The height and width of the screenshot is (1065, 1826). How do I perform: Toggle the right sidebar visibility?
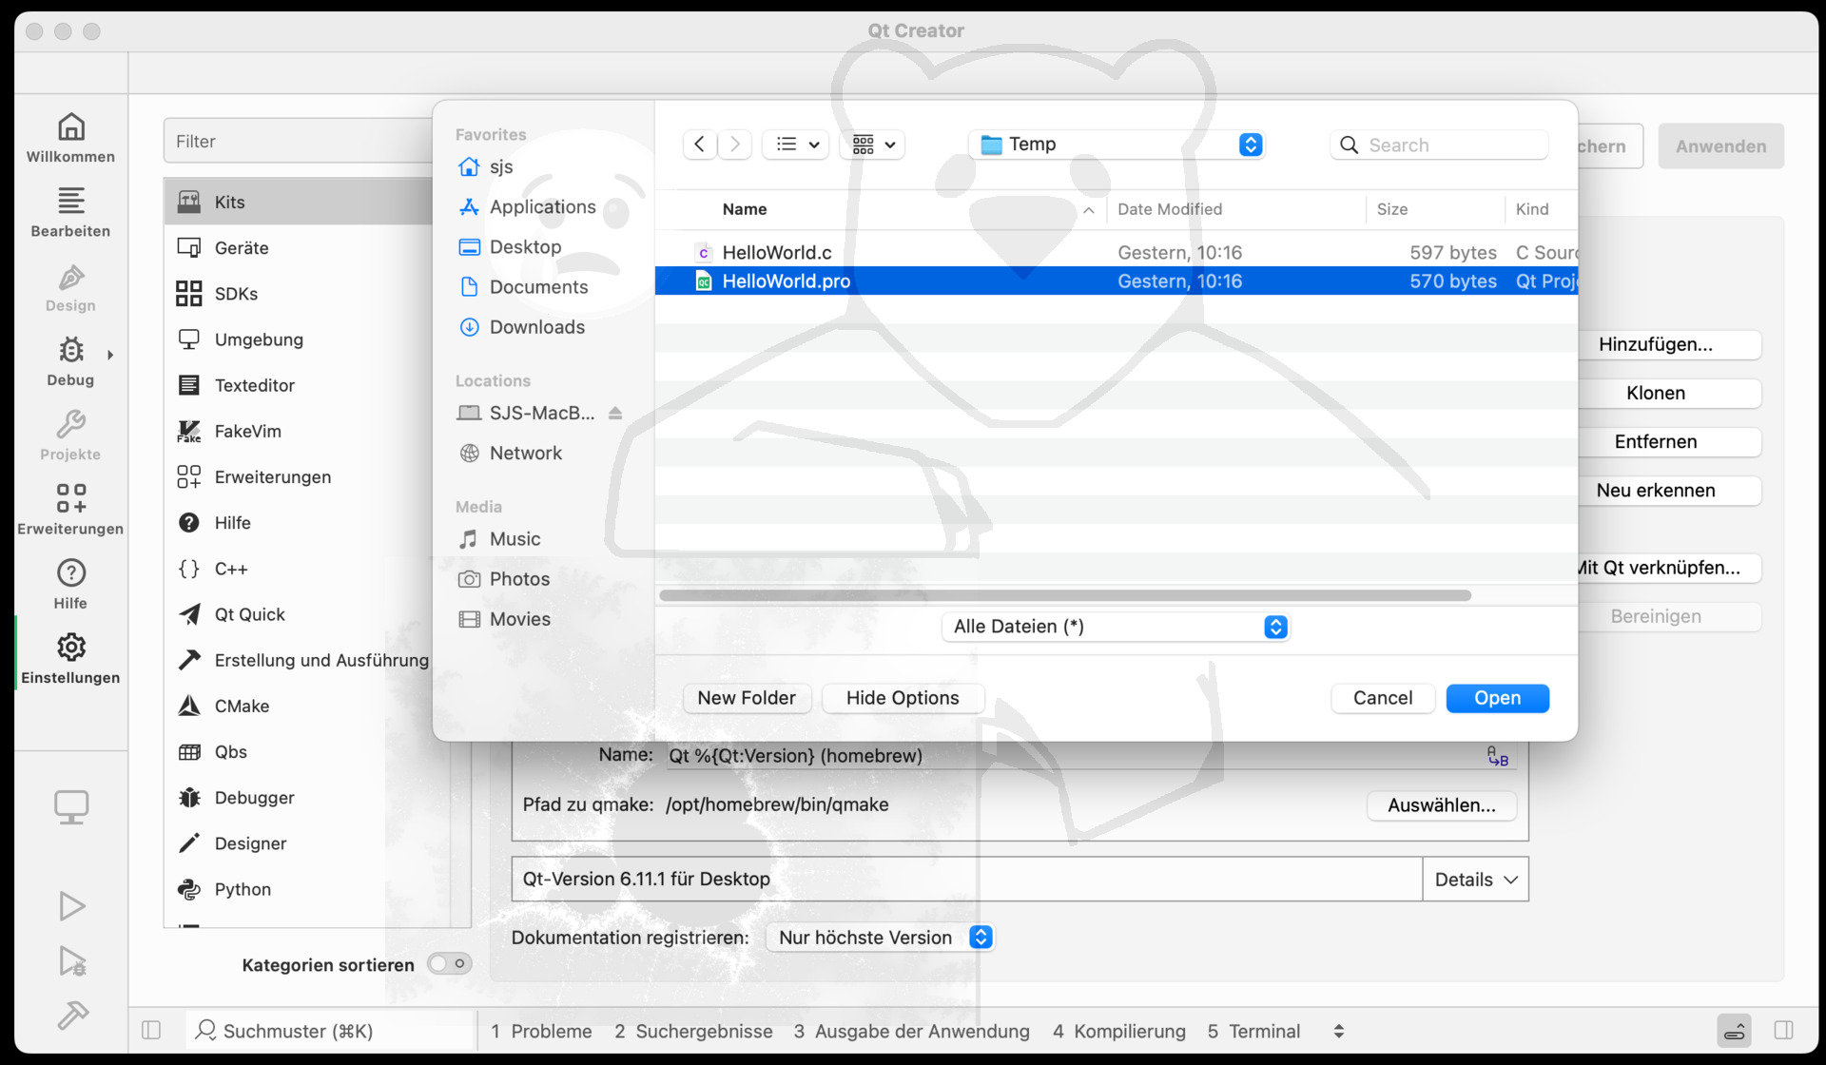[1784, 1031]
